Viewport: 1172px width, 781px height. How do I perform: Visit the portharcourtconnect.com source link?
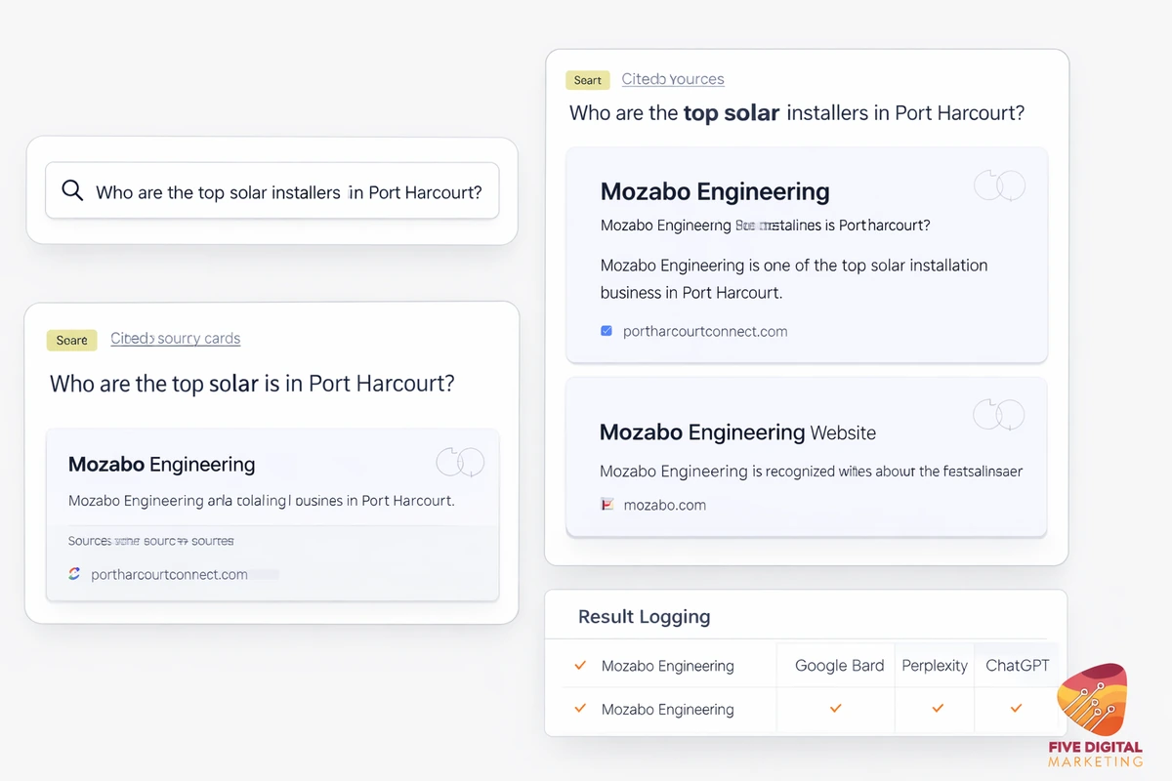pos(704,331)
